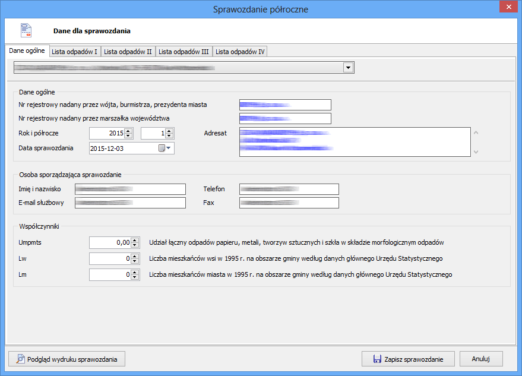
Task: Click inside the Imię i nazwisko field
Action: tap(130, 189)
